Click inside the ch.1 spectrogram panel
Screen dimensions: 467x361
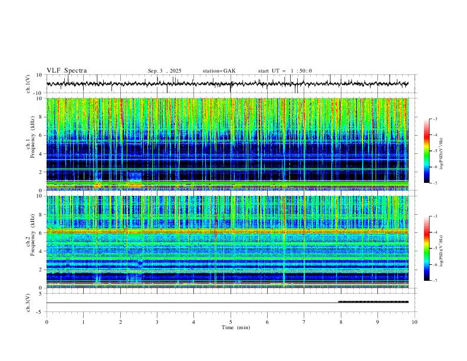[227, 144]
